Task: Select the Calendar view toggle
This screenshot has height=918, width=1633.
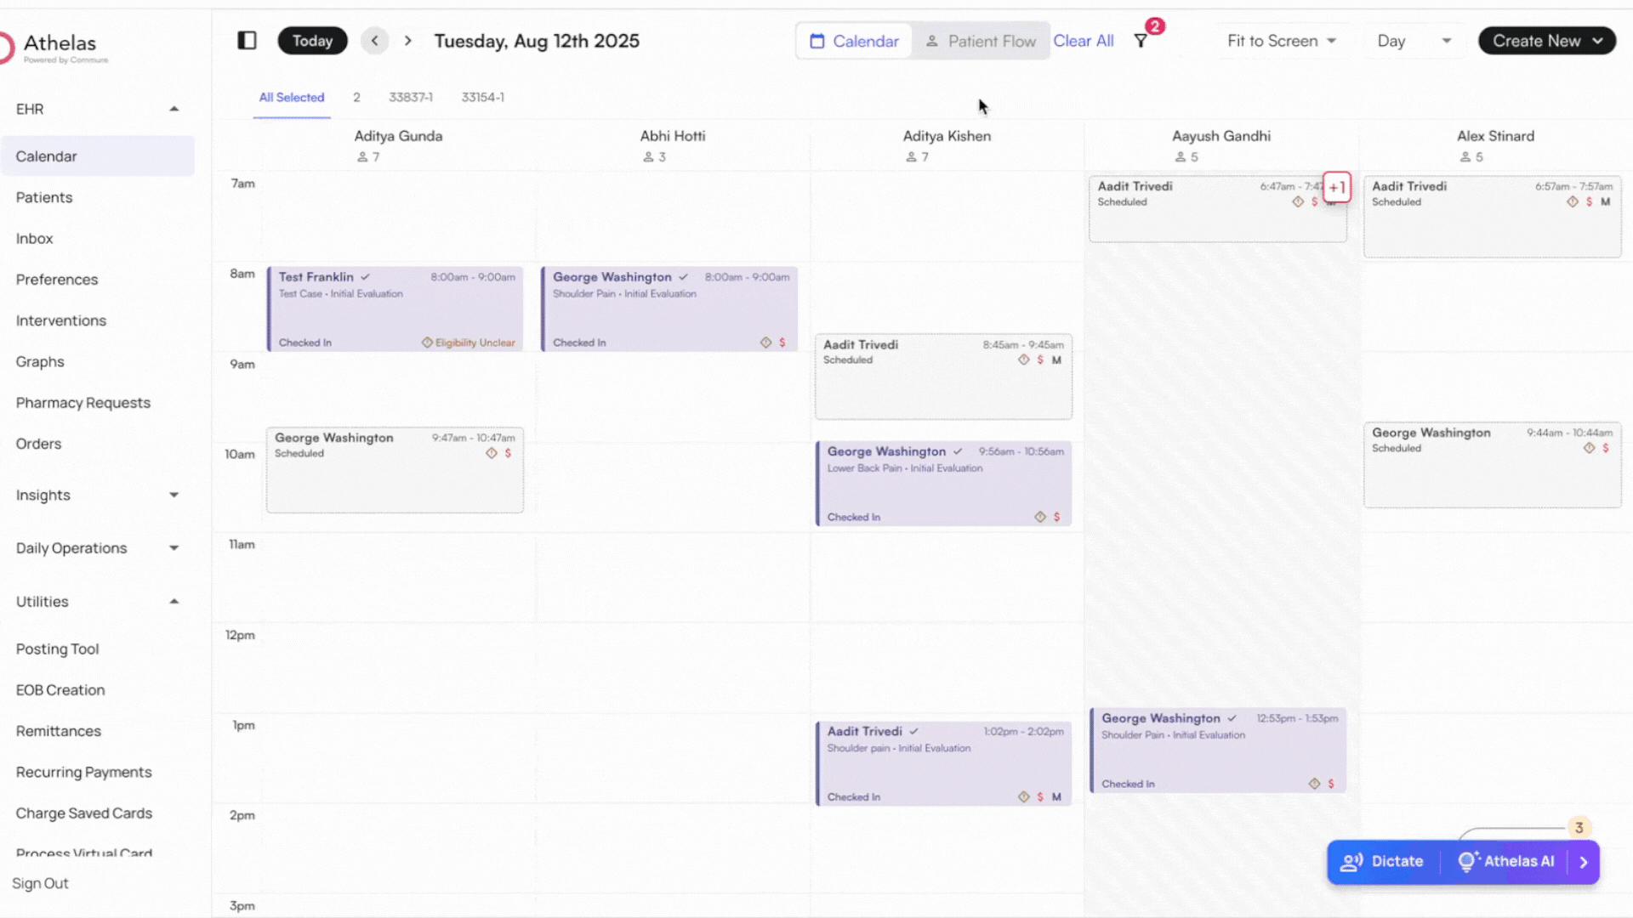Action: point(854,40)
